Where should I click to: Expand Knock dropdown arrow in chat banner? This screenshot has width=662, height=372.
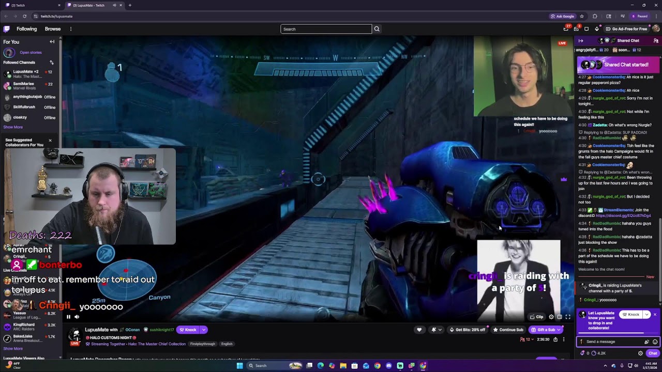tap(646, 315)
